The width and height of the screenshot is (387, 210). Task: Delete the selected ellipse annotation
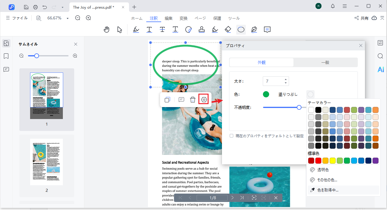coord(193,100)
